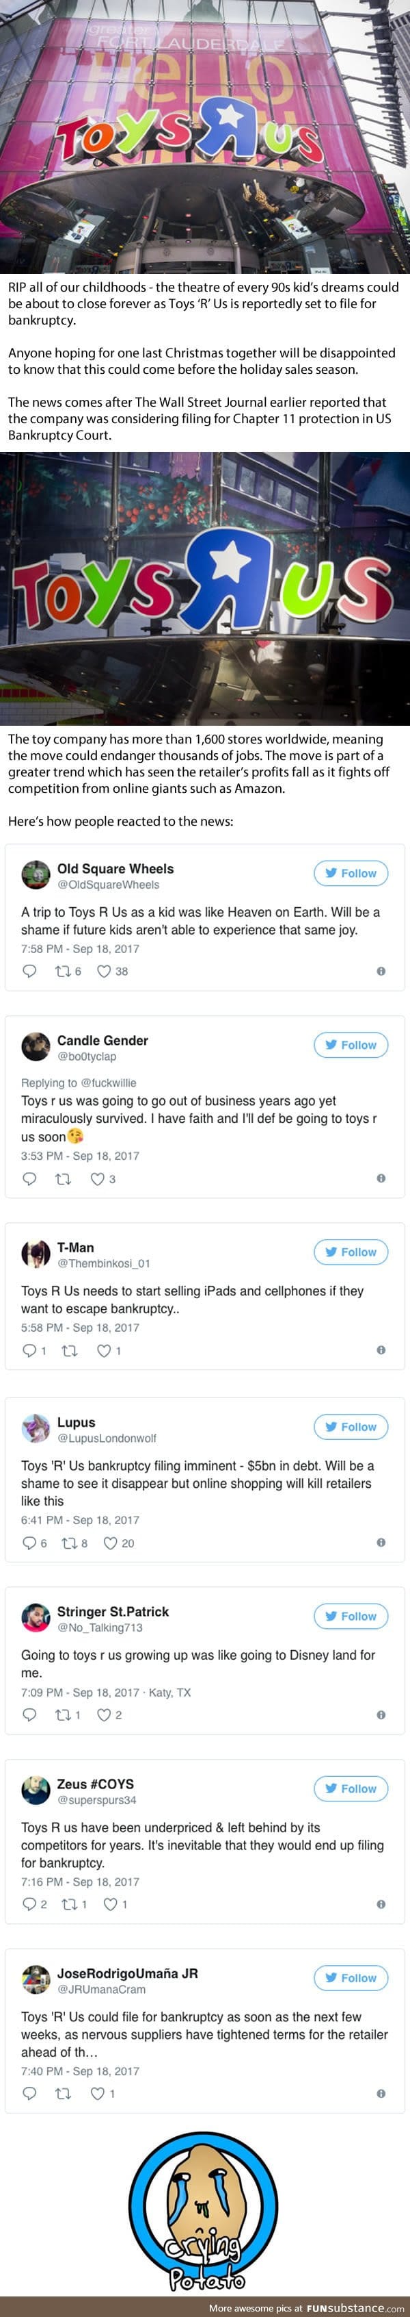
Task: Follow Stringer St.Patrick account
Action: pos(351,1615)
